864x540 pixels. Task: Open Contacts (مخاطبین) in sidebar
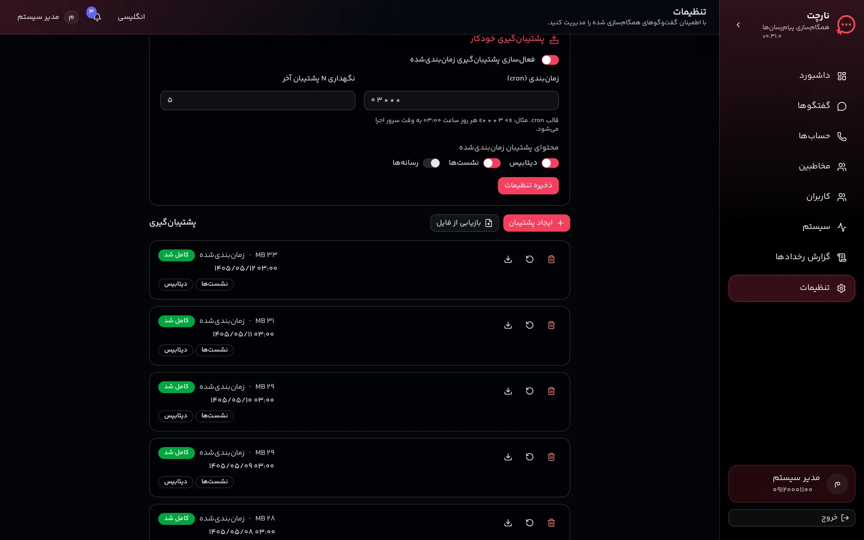(791, 167)
